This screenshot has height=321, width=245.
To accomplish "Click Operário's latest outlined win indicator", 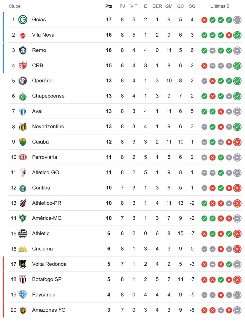I will tap(237, 81).
